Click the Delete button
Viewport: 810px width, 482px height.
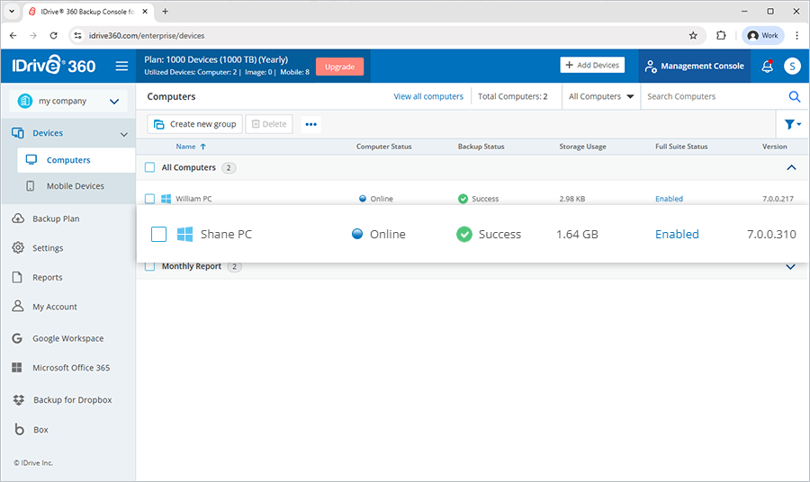269,124
